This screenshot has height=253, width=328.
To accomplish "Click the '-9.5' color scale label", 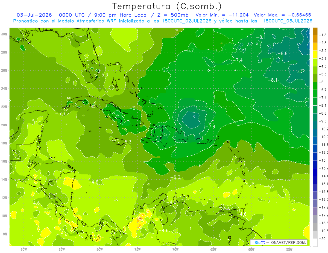I will 323,121.
